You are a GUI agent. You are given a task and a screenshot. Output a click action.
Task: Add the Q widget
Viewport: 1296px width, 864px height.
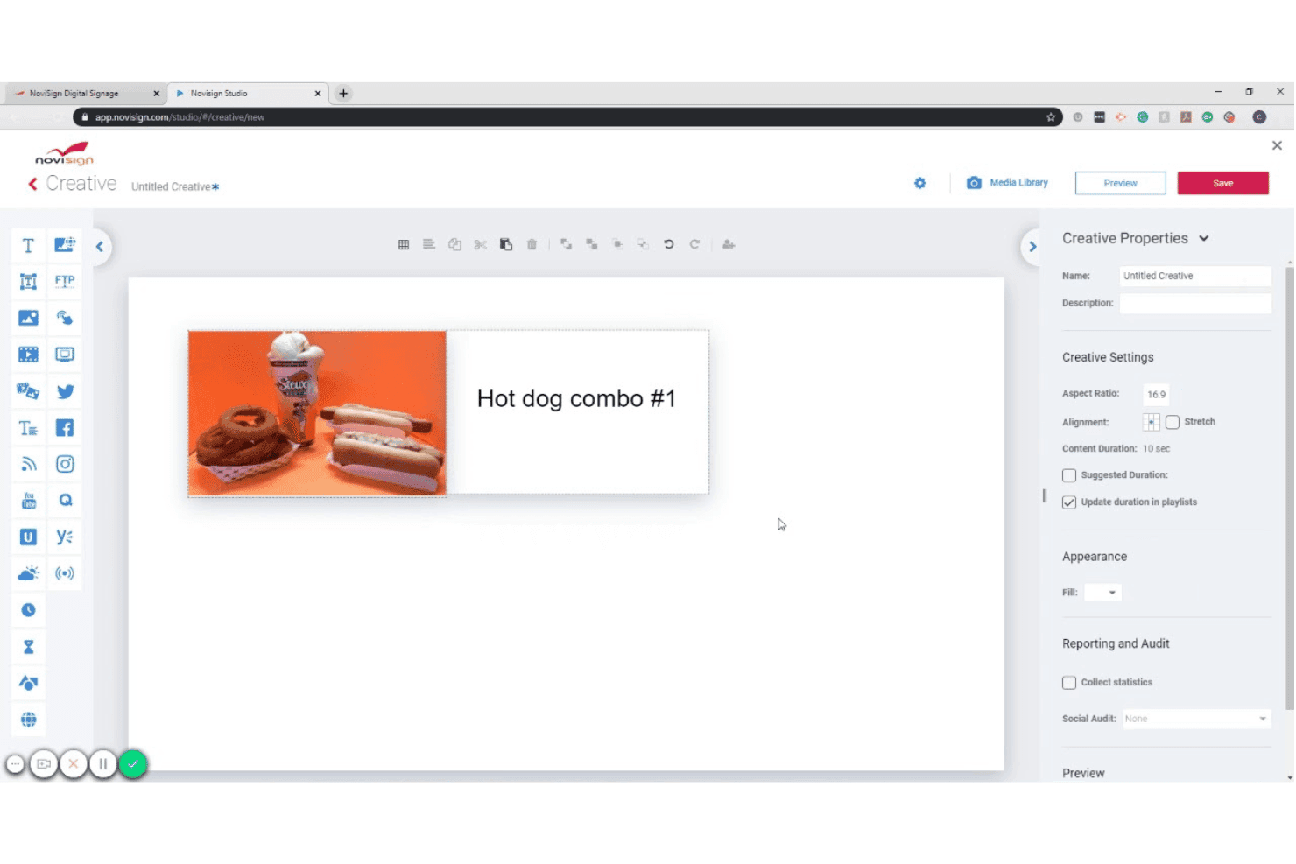pyautogui.click(x=65, y=501)
